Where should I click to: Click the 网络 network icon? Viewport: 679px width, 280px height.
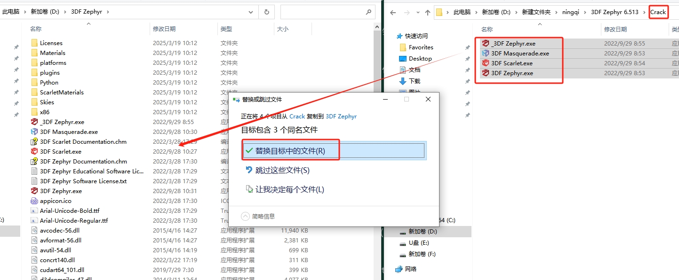click(399, 269)
